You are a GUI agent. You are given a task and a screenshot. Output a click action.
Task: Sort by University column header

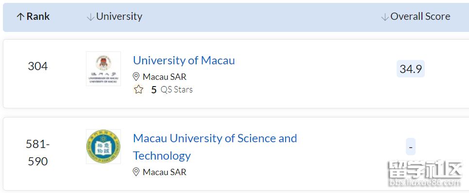point(115,16)
